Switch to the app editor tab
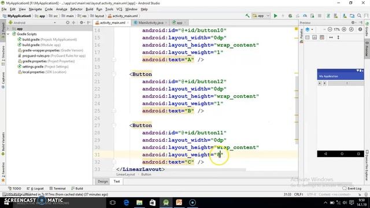This screenshot has height=208, width=370. (x=179, y=23)
